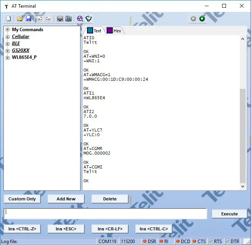Click the AT+YLC? command line
This screenshot has height=245, width=251.
pyautogui.click(x=93, y=130)
